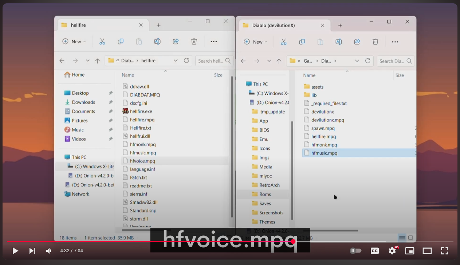
Task: Expand recent locations in hellfire window
Action: click(x=87, y=61)
